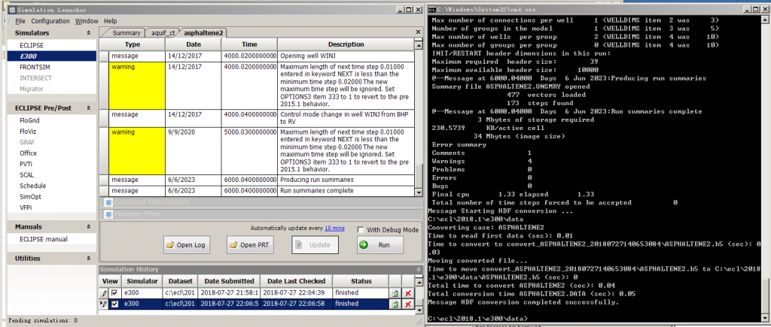This screenshot has width=771, height=327.
Task: Launch FloGrid
Action: (x=29, y=121)
